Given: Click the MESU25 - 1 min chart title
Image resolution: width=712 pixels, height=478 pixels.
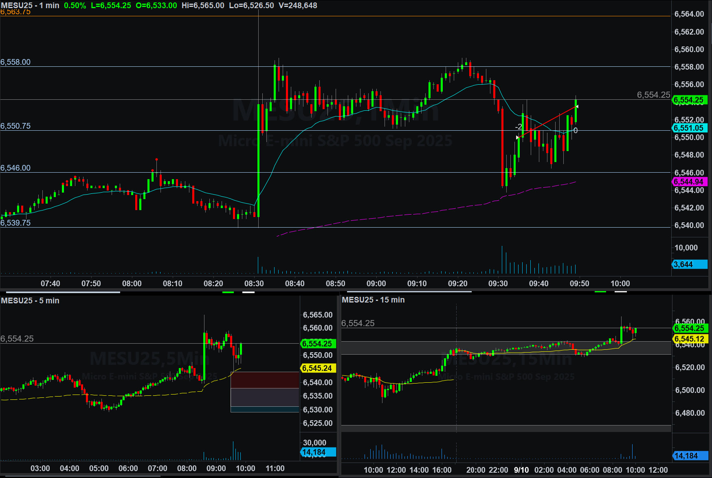Looking at the screenshot, I should [30, 6].
